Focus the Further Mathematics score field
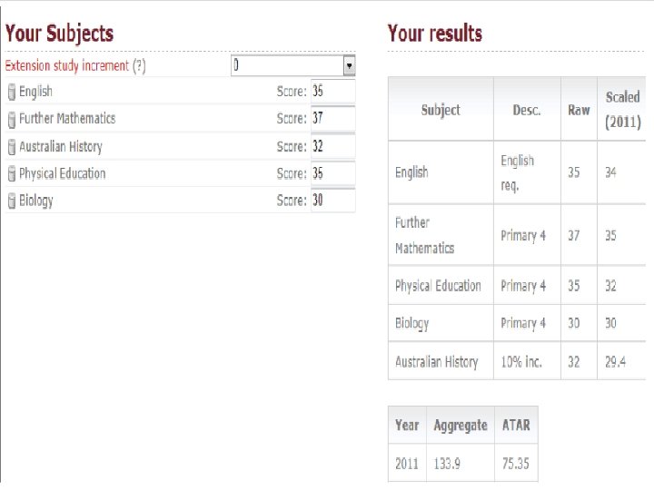The width and height of the screenshot is (654, 490). pyautogui.click(x=332, y=118)
